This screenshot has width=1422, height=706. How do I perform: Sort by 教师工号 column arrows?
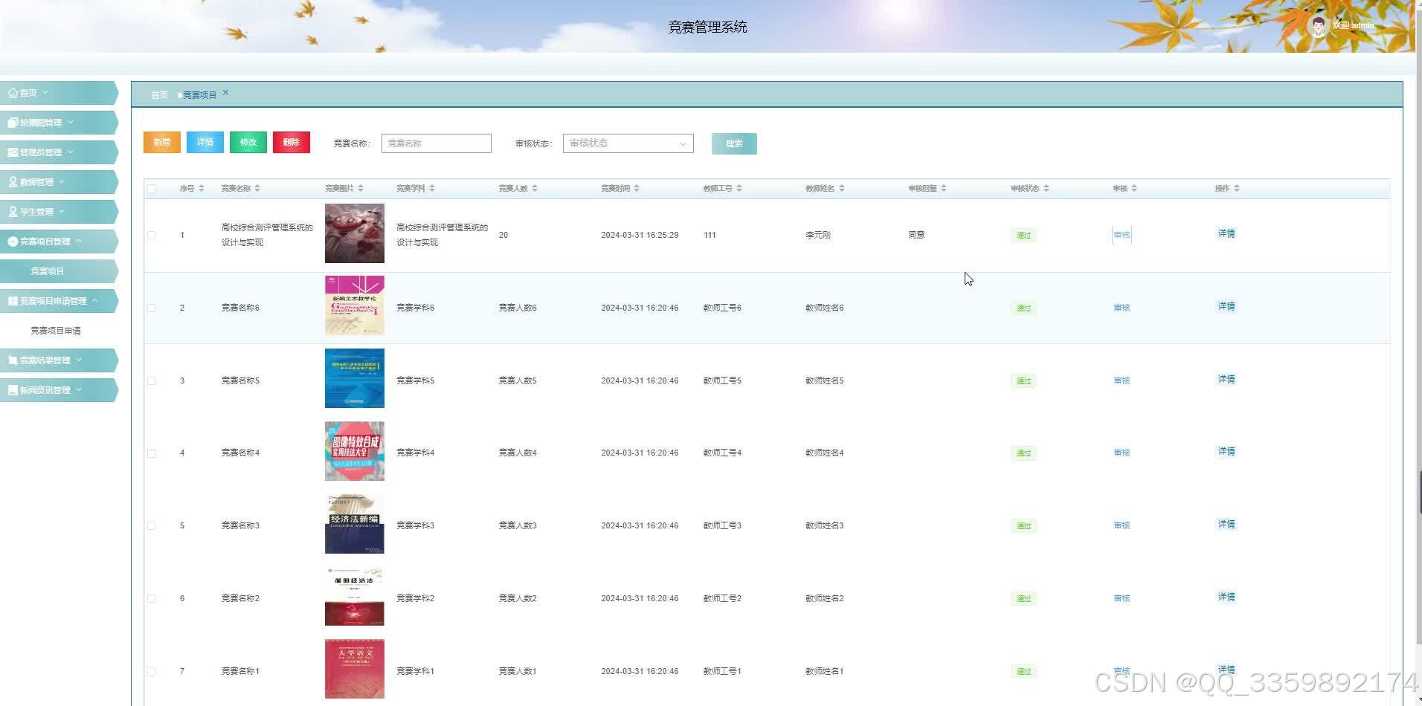point(739,189)
